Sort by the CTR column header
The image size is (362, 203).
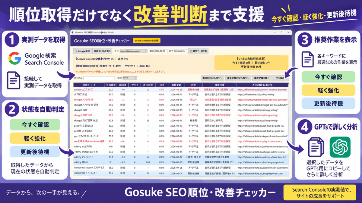coord(162,85)
